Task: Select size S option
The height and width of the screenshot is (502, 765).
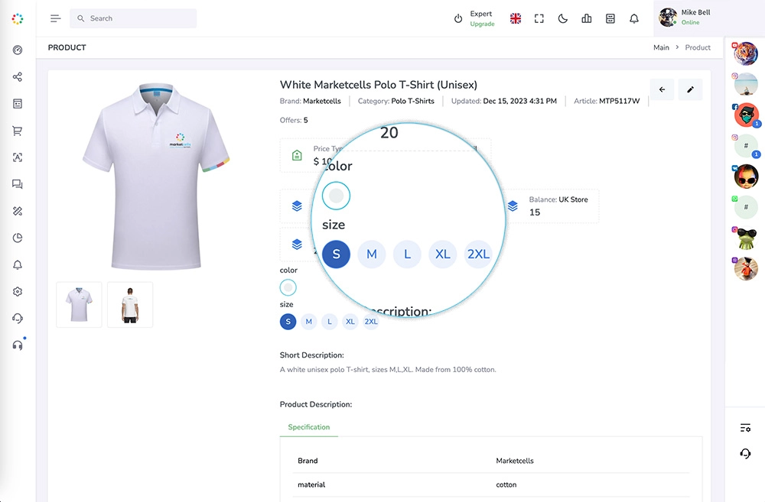Action: click(x=288, y=322)
